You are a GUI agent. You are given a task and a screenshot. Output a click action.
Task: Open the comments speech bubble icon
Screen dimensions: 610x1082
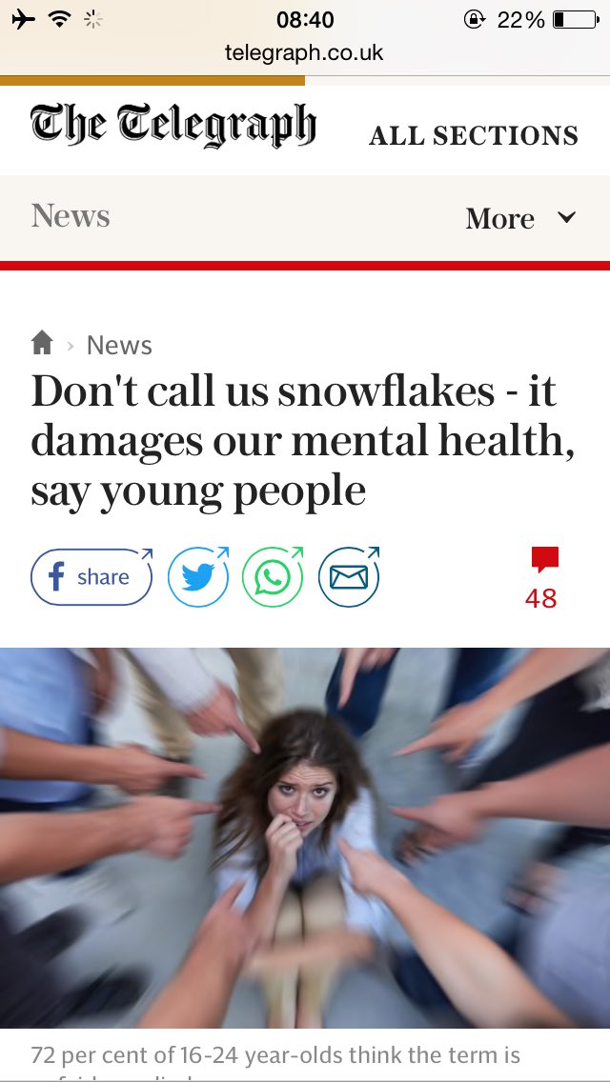[544, 560]
